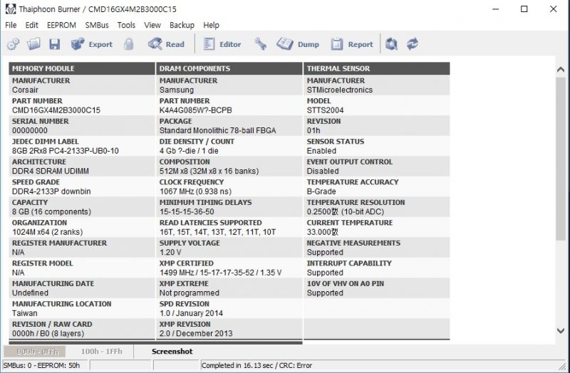Click the Read toolbar button
Viewport: 570px width, 373px height.
click(x=166, y=44)
